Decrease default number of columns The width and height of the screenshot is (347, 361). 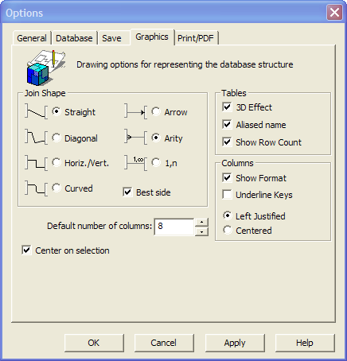[201, 231]
